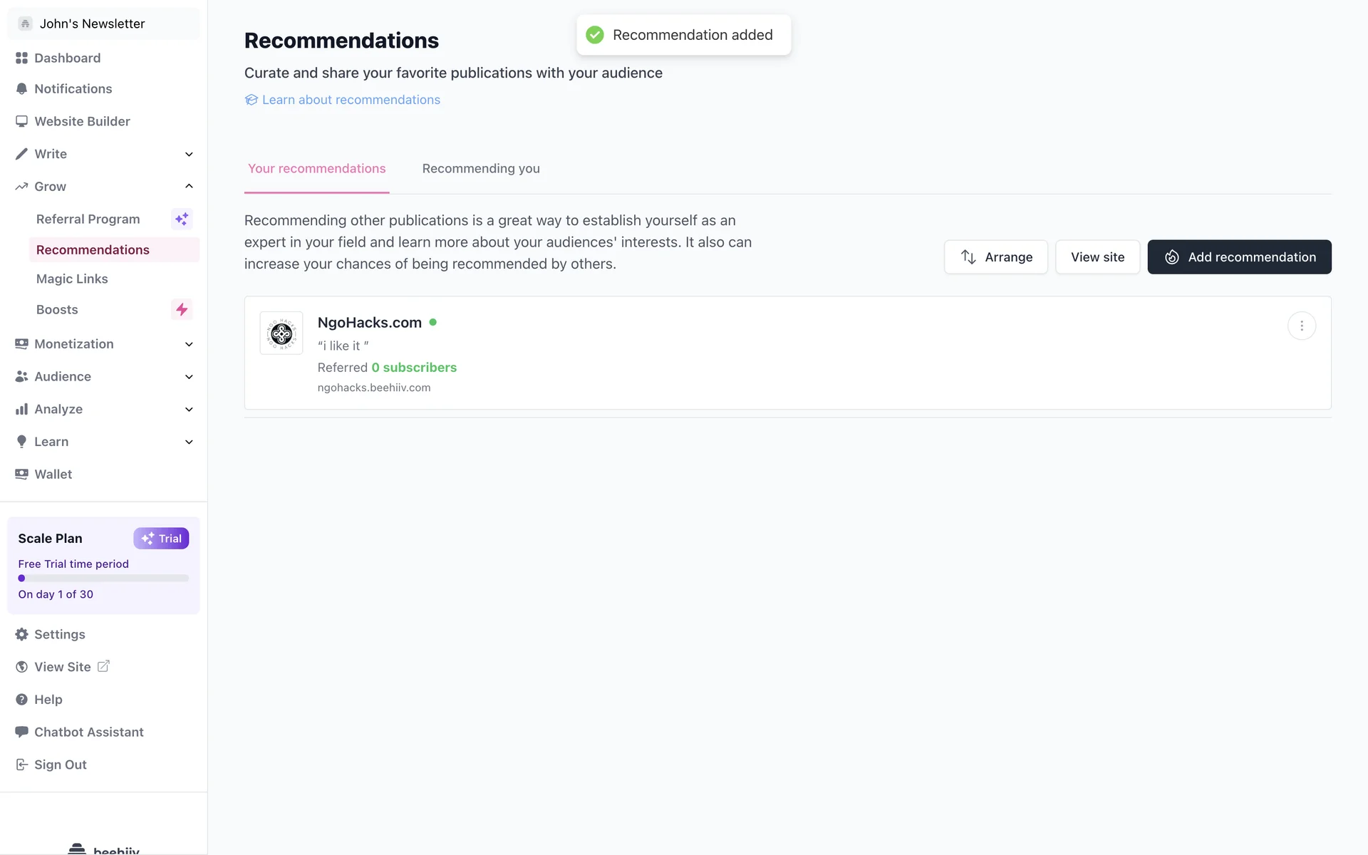This screenshot has height=855, width=1368.
Task: Click external link icon beside View Site
Action: (103, 666)
